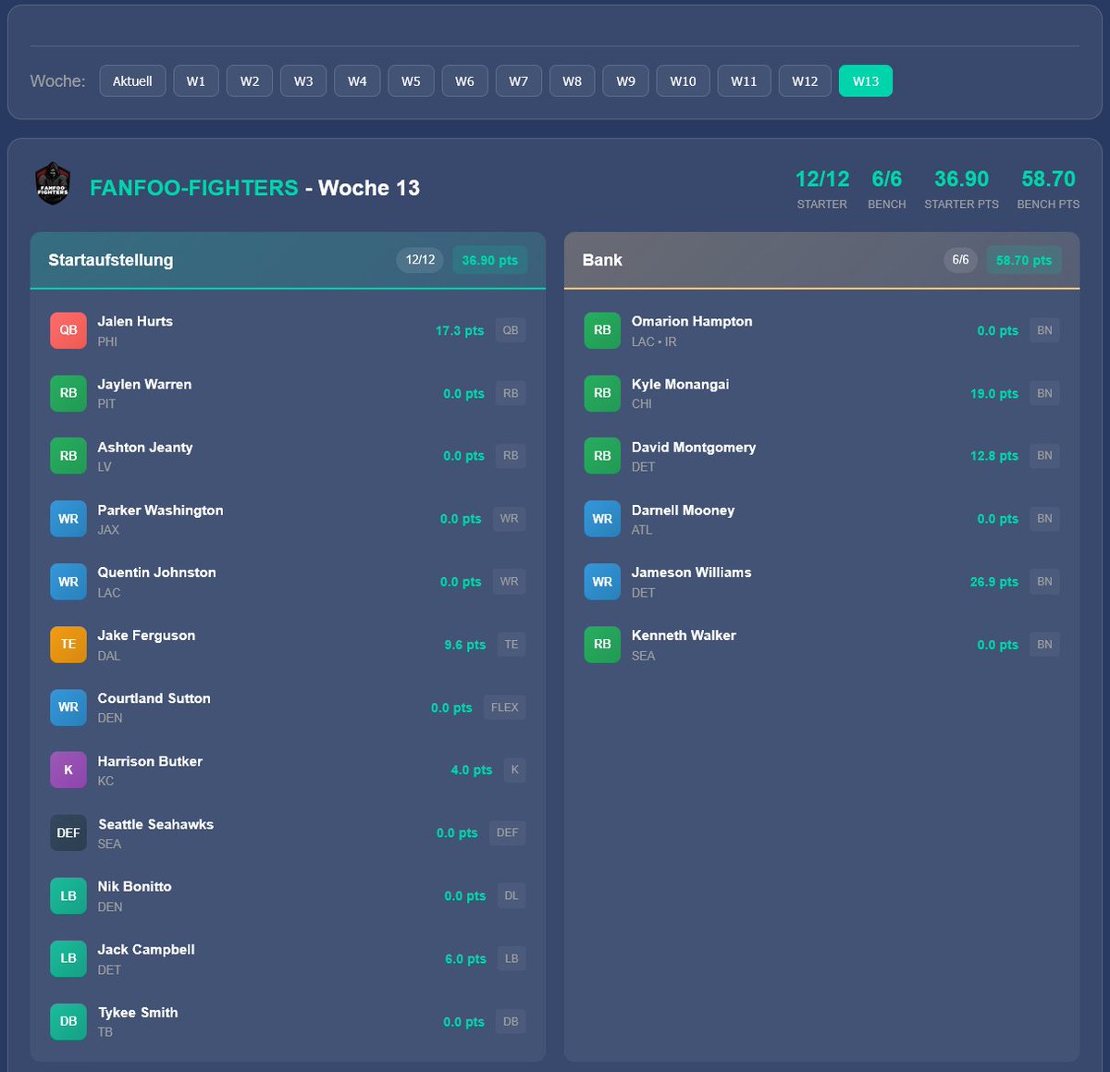Image resolution: width=1110 pixels, height=1072 pixels.
Task: Click the Startaufstellung panel header
Action: pos(288,260)
